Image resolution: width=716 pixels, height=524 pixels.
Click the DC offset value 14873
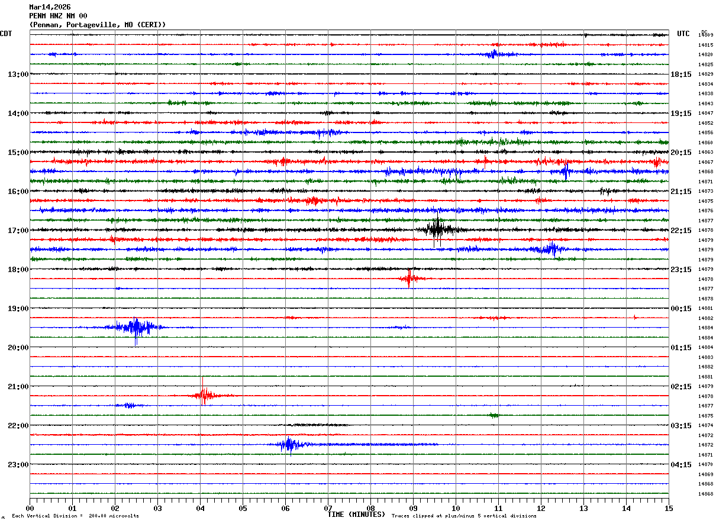coord(705,191)
